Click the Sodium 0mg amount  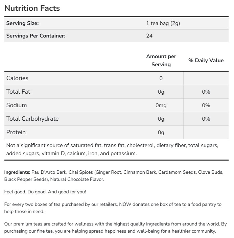(161, 105)
